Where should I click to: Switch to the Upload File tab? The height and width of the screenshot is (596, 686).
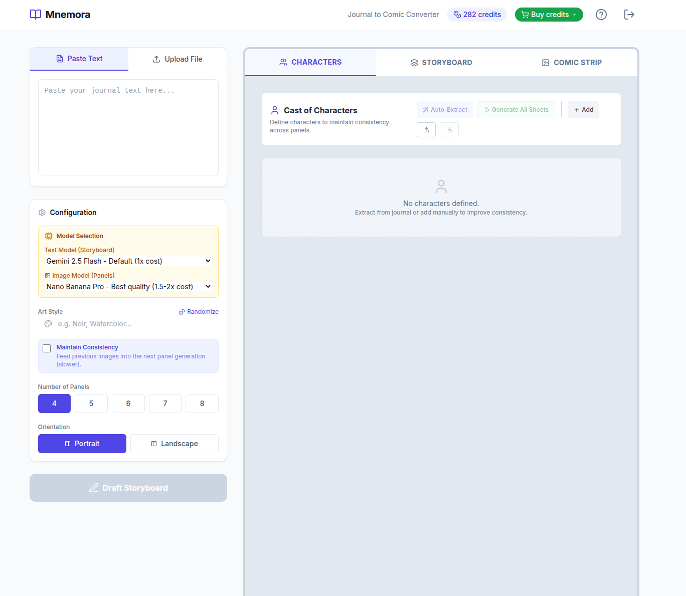(x=178, y=59)
